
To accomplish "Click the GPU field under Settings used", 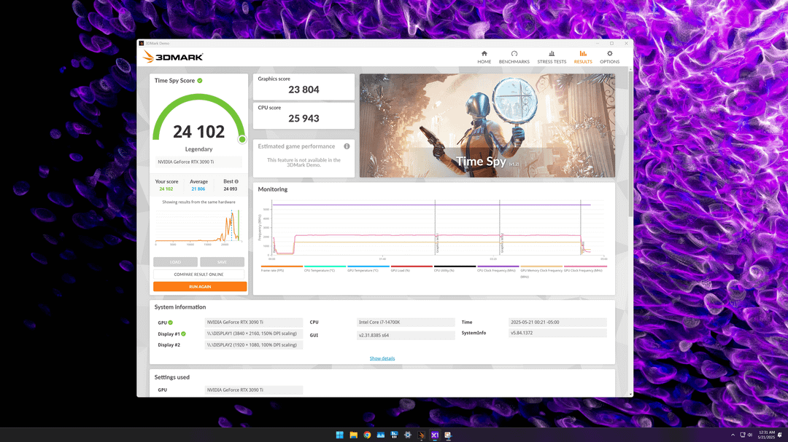I will pos(254,390).
